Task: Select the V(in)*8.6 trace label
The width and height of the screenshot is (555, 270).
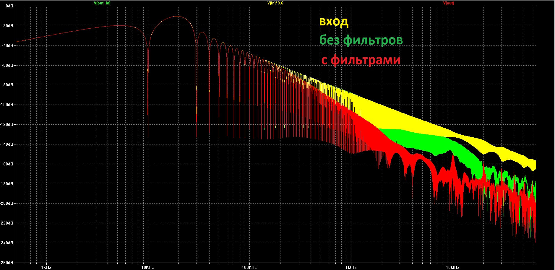Action: pyautogui.click(x=275, y=3)
